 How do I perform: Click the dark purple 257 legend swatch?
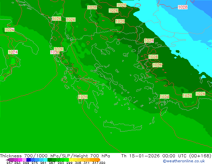(x=11, y=160)
